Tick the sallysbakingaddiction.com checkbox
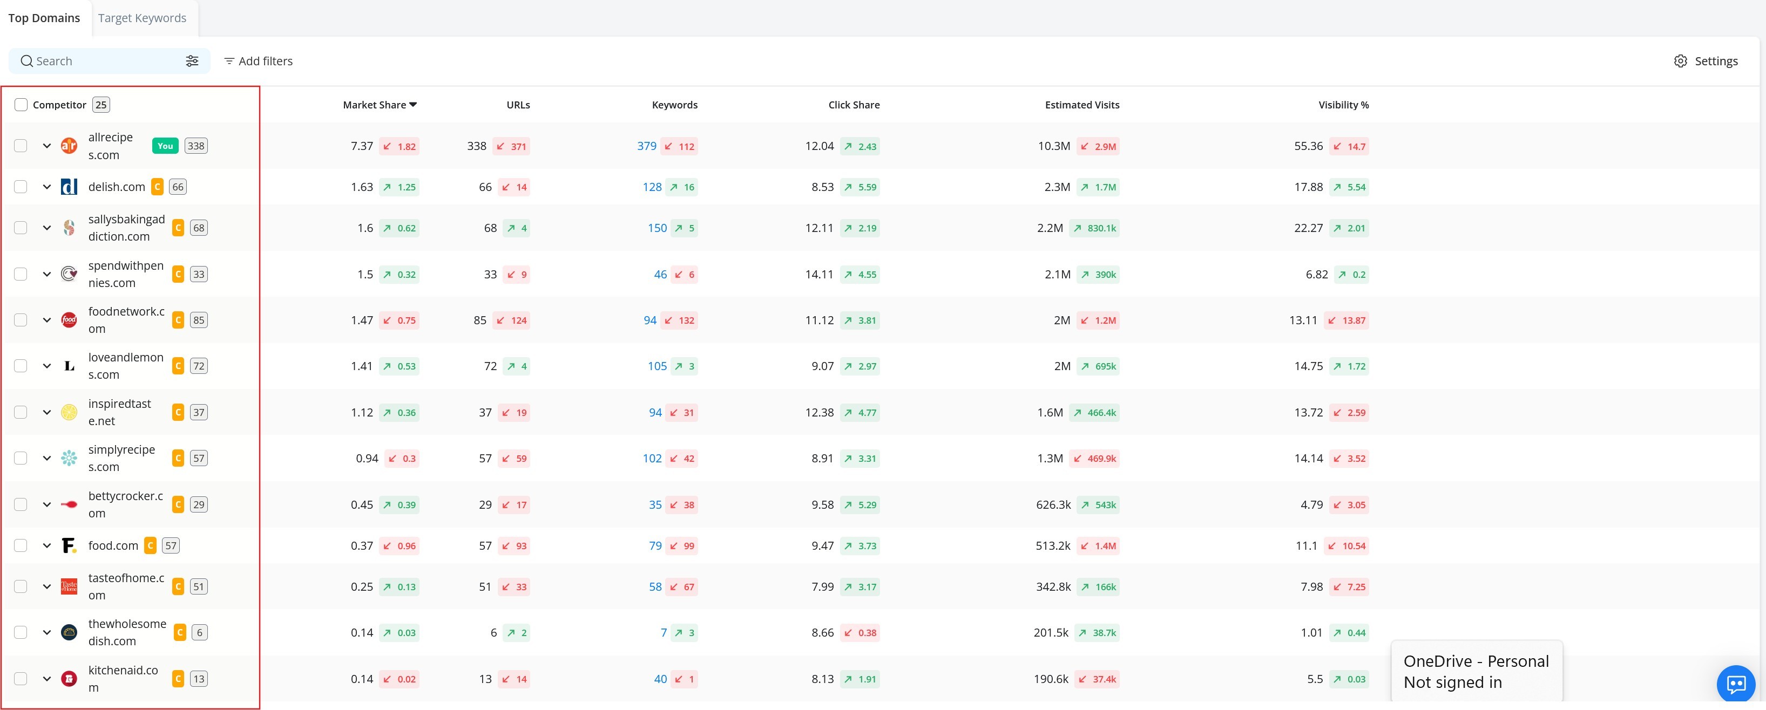The image size is (1766, 710). pos(21,228)
